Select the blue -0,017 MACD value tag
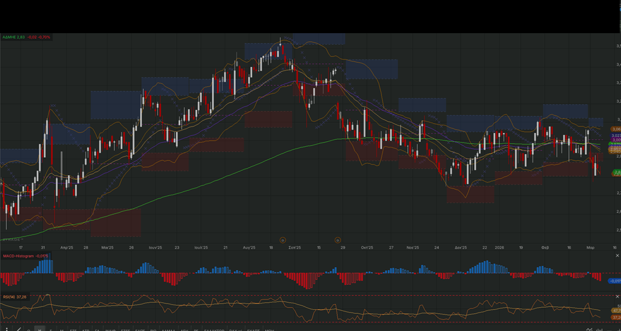Screen dimensions: 621x331 coord(615,281)
